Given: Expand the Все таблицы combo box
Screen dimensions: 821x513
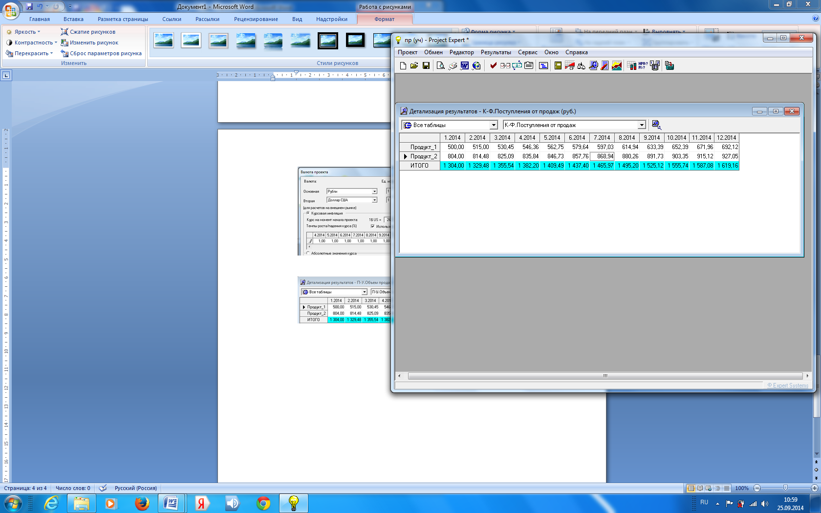Looking at the screenshot, I should (494, 125).
